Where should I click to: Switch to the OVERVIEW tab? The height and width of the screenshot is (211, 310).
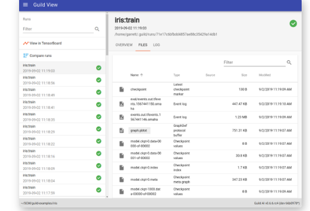(124, 45)
